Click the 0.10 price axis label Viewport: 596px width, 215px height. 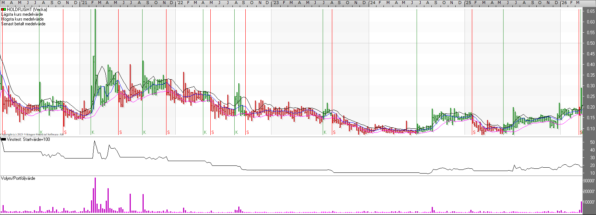tap(590, 129)
